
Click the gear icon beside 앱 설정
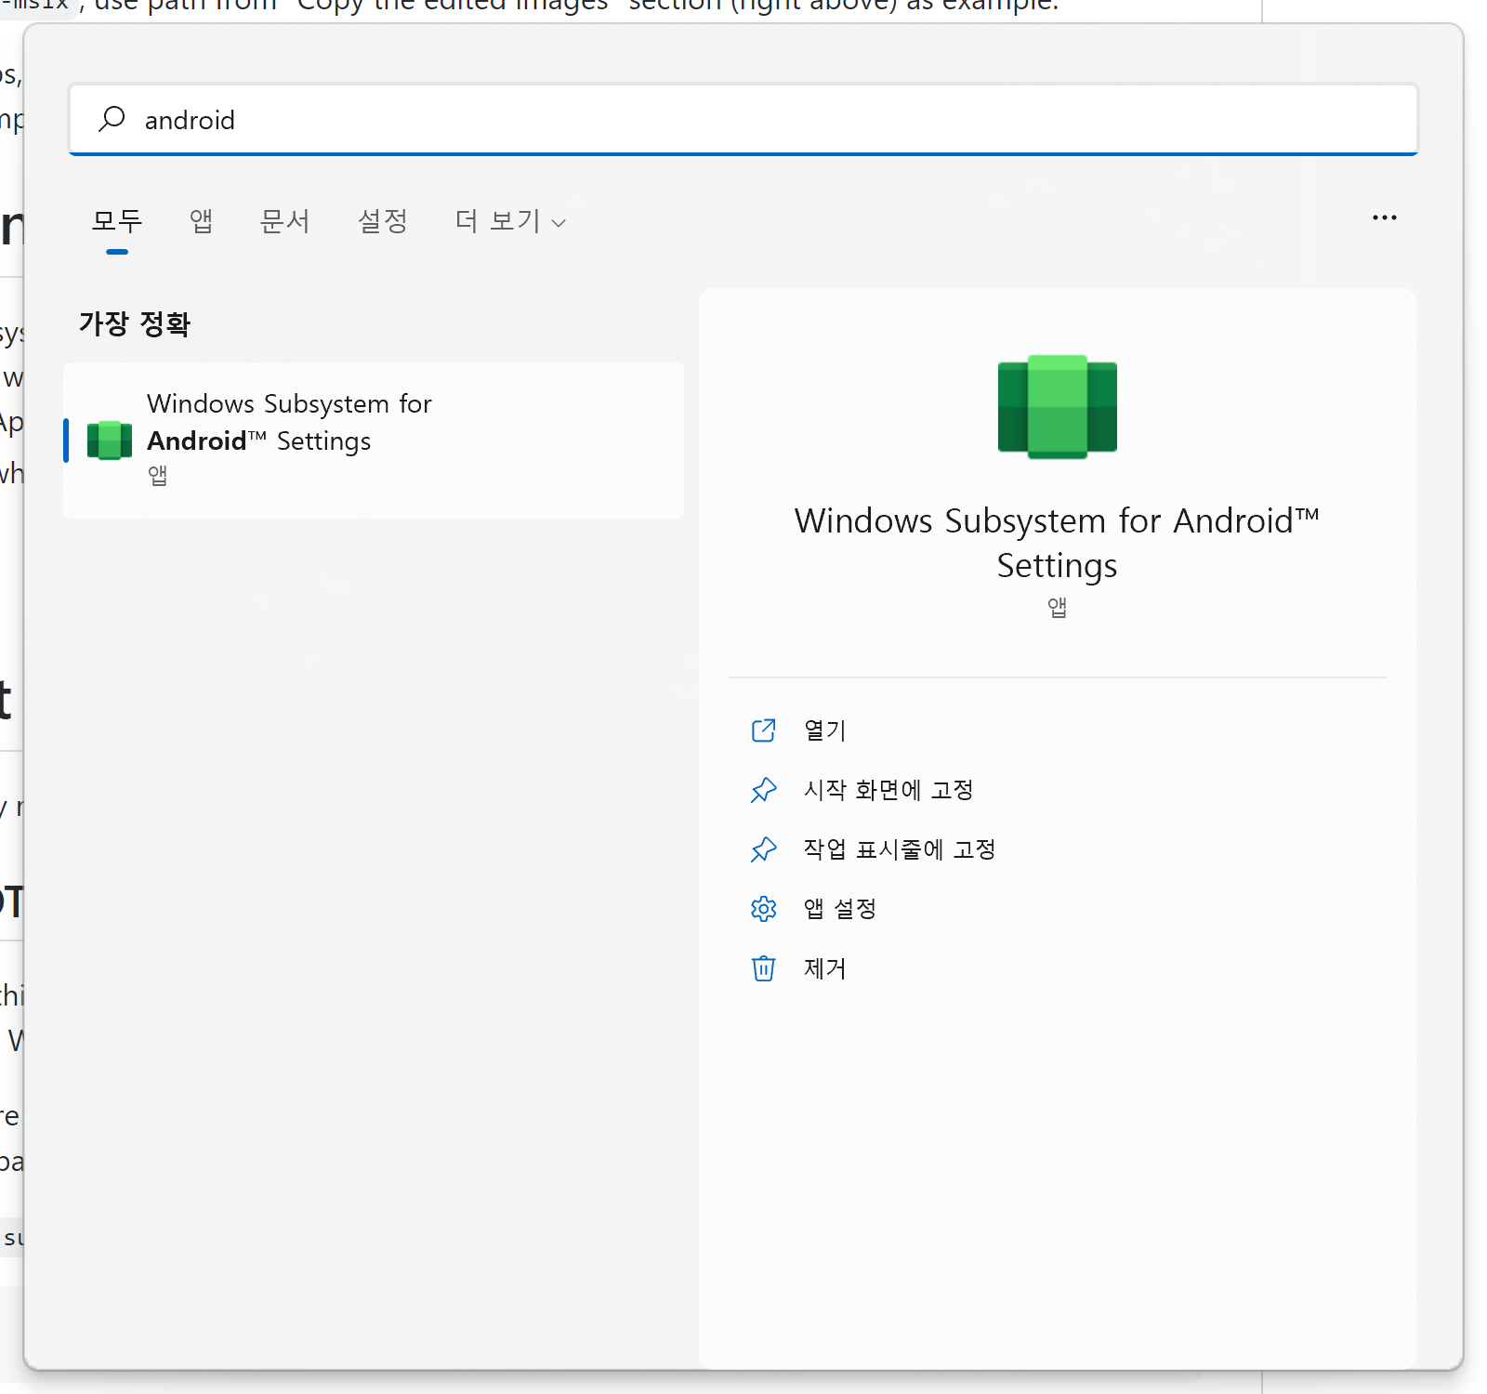point(763,909)
